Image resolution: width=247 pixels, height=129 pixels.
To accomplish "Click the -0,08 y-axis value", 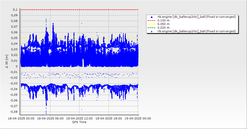I will point(14,112).
